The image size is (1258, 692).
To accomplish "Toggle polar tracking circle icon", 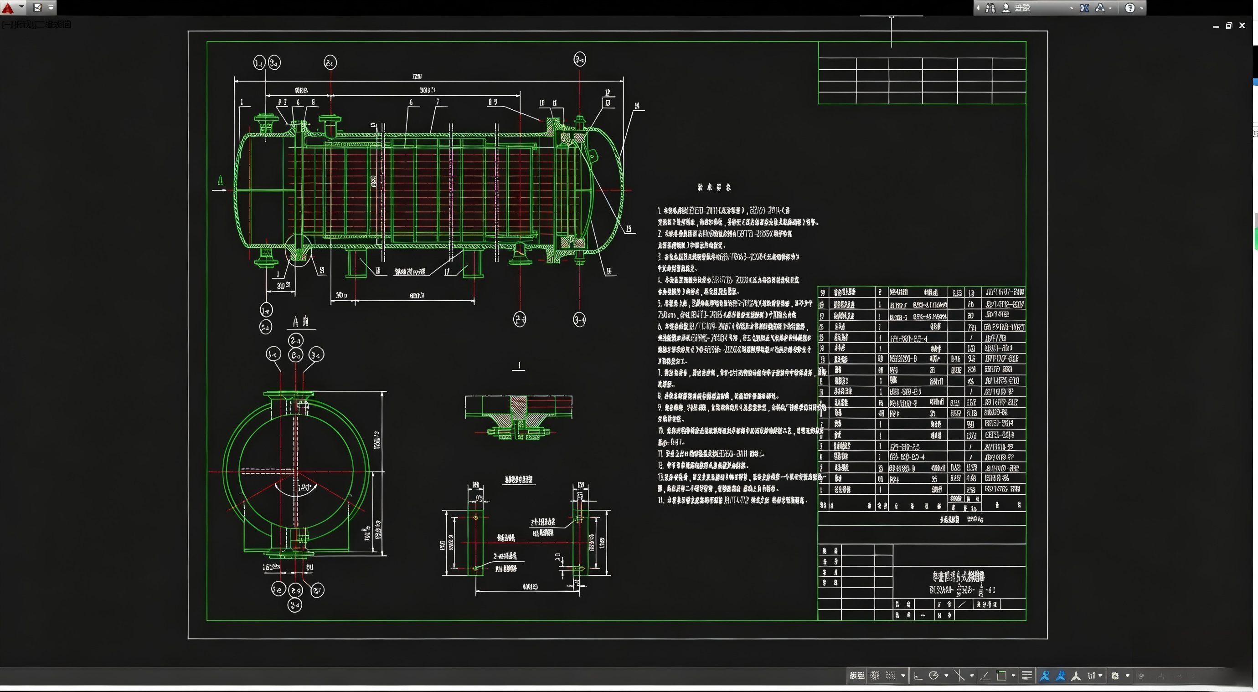I will 934,676.
